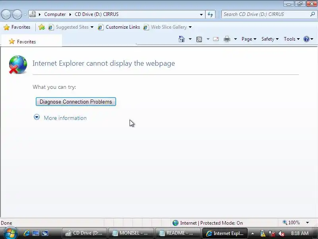
Task: Click the Done status bar text
Action: click(6, 223)
